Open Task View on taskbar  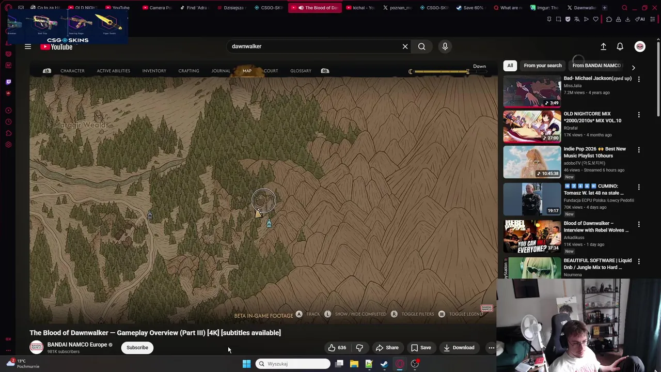tap(339, 364)
